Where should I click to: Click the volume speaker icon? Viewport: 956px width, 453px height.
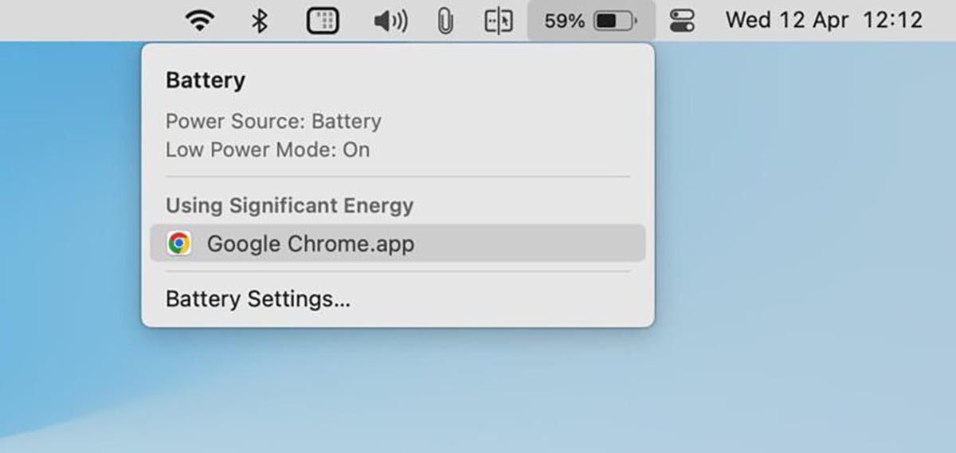390,21
